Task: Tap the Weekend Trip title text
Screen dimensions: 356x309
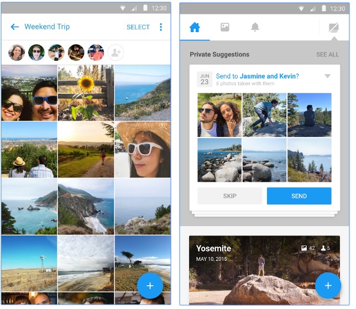Action: click(x=47, y=27)
